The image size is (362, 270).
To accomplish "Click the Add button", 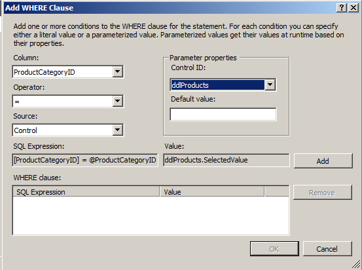I will point(323,161).
